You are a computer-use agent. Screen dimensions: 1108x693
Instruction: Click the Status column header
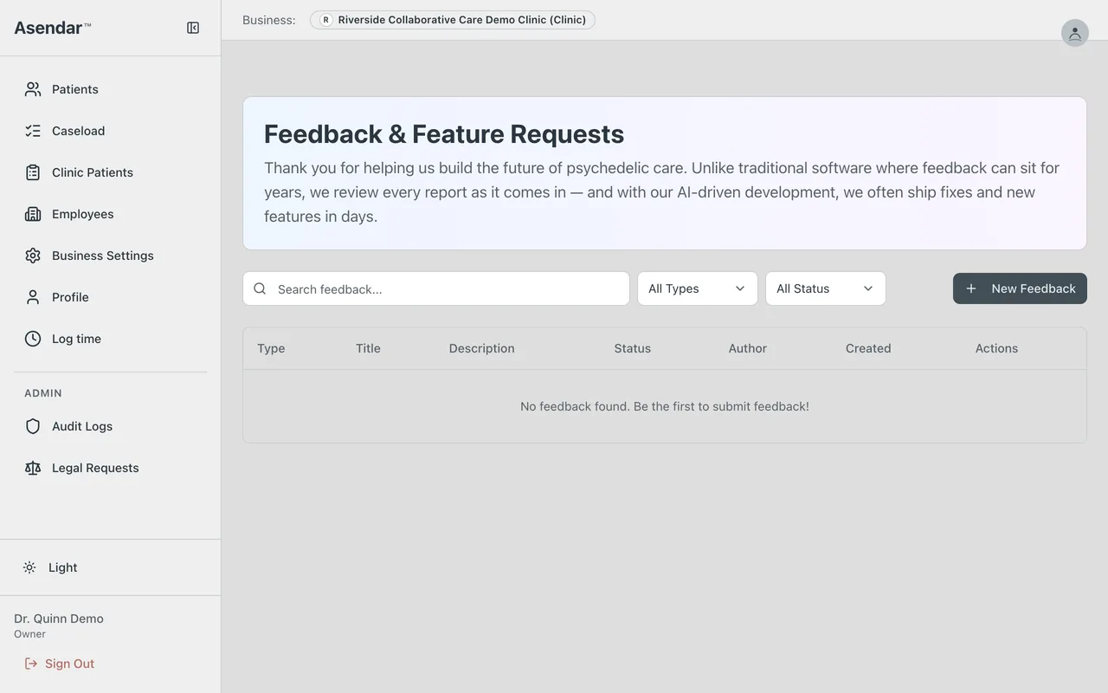pos(633,348)
